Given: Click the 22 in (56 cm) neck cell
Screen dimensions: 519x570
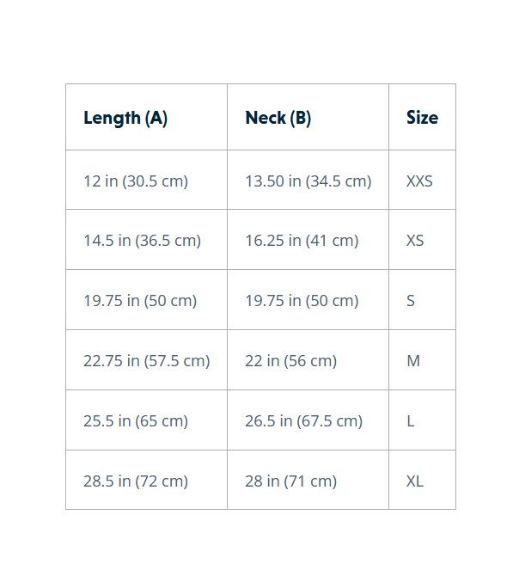Looking at the screenshot, I should point(290,361).
